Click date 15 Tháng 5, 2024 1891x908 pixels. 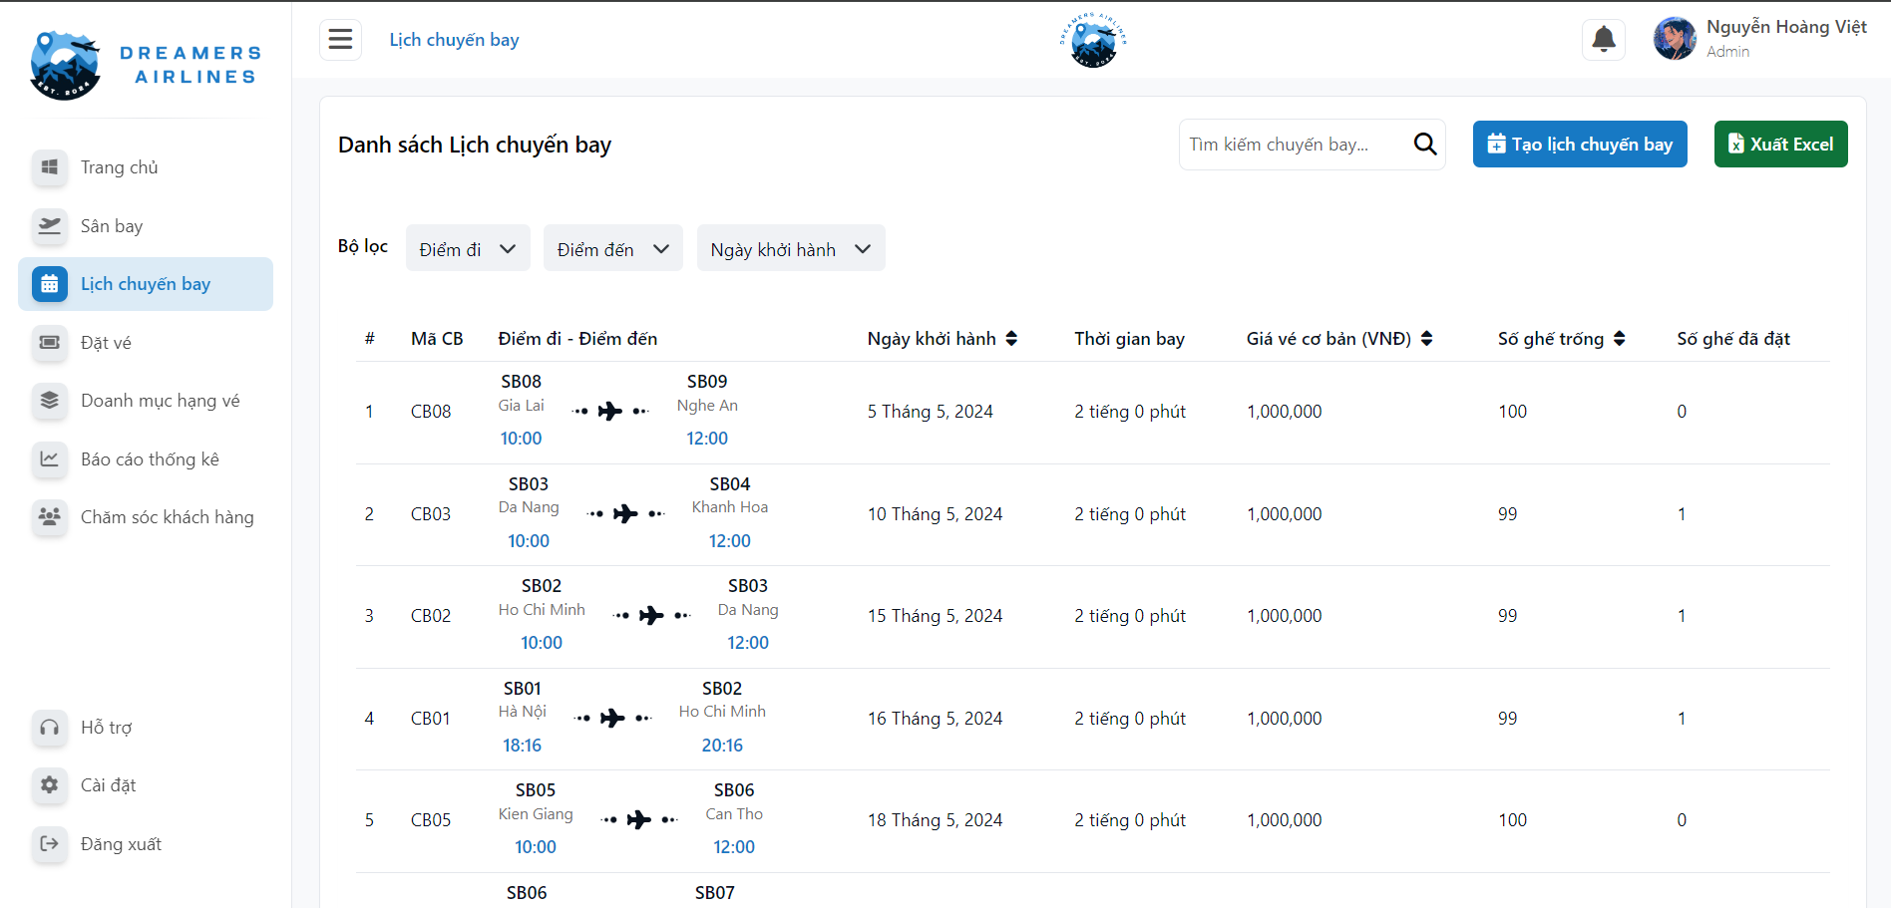(936, 616)
